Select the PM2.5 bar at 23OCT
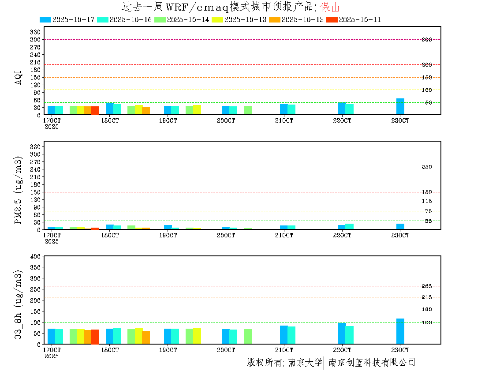 (x=400, y=227)
